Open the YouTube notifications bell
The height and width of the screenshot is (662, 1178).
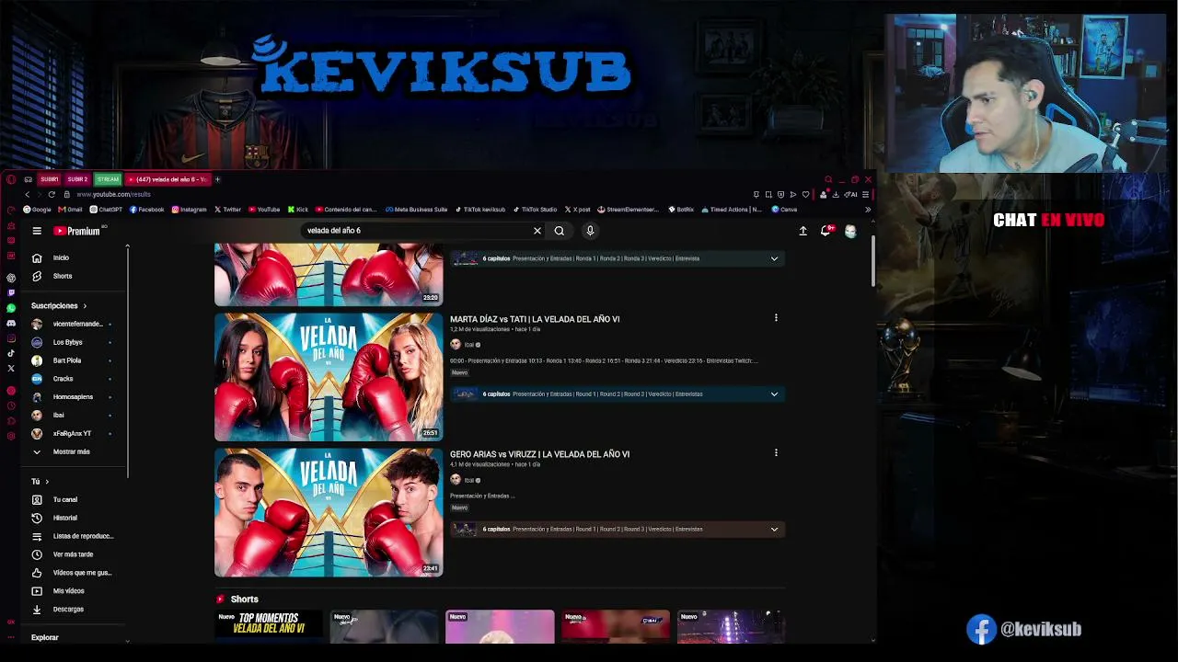826,231
